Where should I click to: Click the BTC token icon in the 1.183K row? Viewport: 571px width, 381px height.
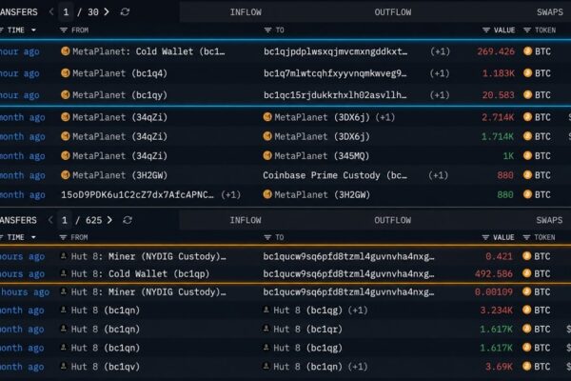click(527, 73)
